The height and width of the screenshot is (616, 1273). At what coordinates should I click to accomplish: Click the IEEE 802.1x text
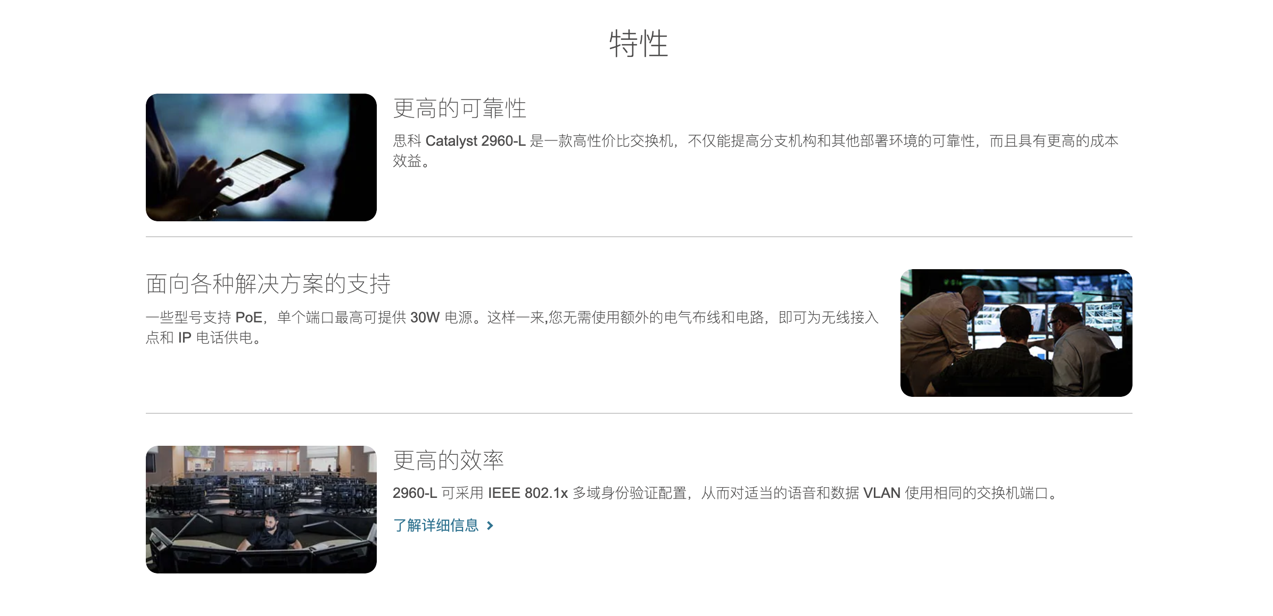[x=528, y=493]
